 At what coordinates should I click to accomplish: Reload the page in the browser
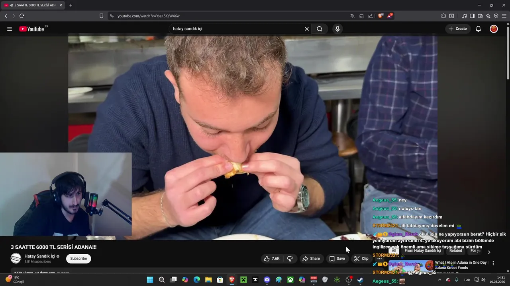pos(22,16)
